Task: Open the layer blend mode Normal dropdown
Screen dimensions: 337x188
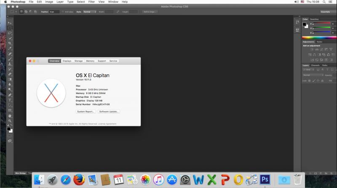Action: pos(313,75)
